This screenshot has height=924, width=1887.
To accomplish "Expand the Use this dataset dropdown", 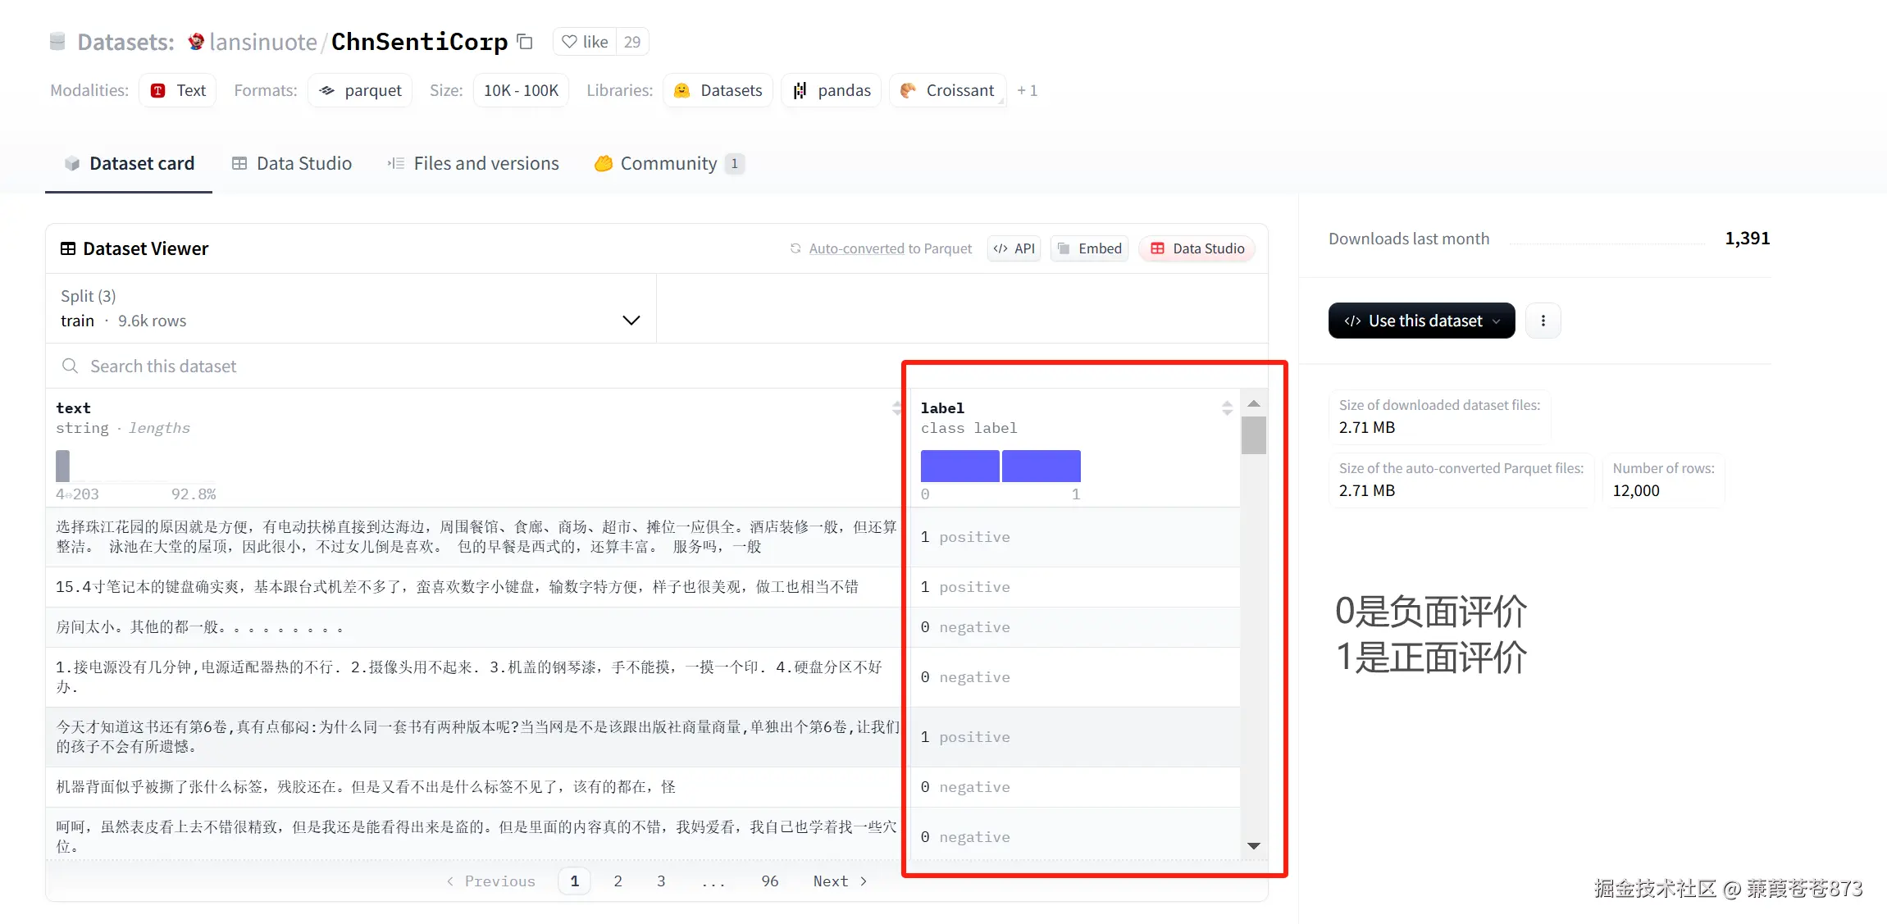I will pos(1421,321).
